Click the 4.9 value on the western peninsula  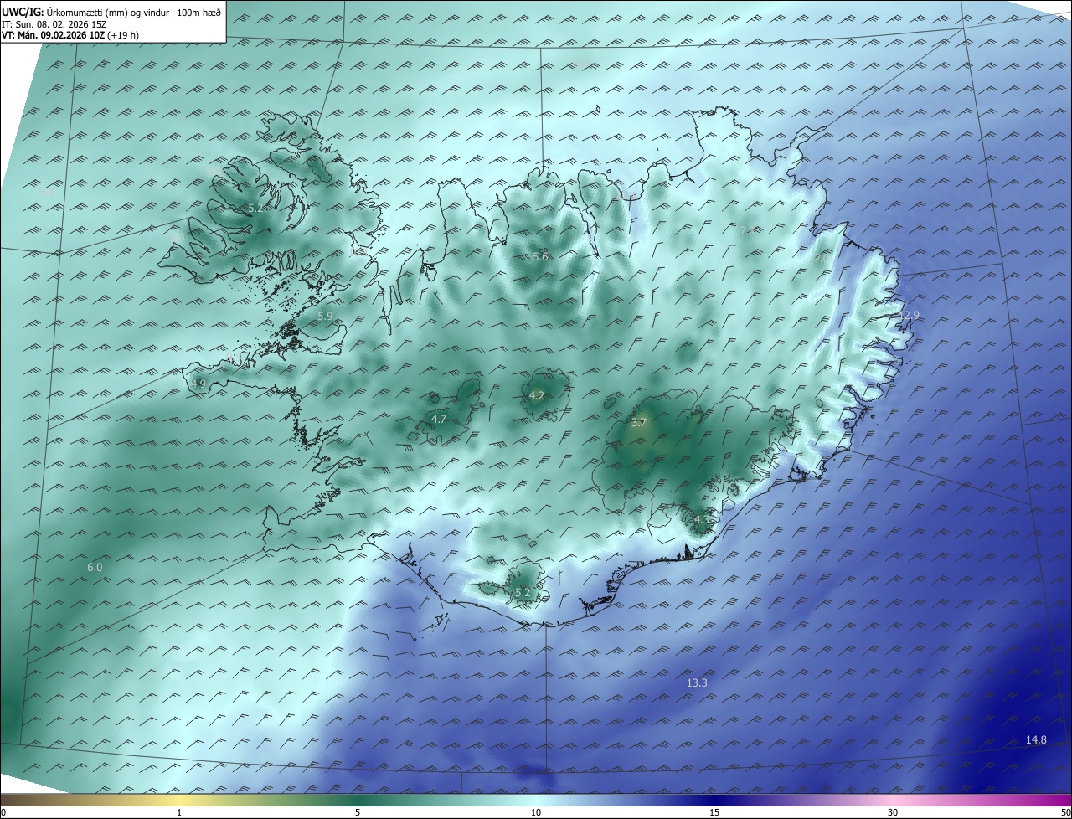[198, 384]
